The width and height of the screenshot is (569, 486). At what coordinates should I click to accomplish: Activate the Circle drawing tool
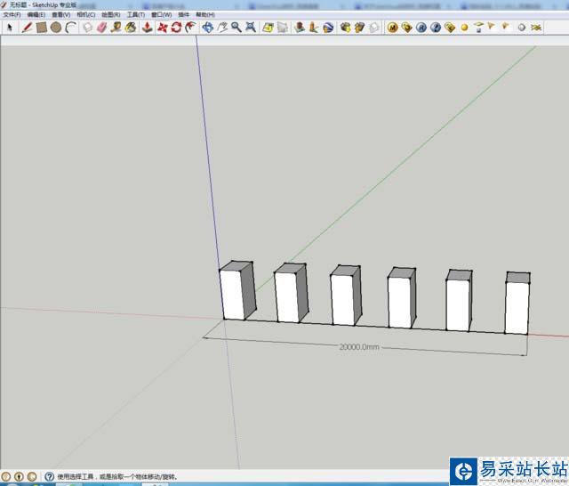[x=55, y=28]
